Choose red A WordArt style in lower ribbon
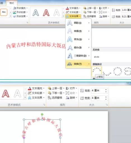This screenshot has height=143, width=131. (x=6, y=94)
